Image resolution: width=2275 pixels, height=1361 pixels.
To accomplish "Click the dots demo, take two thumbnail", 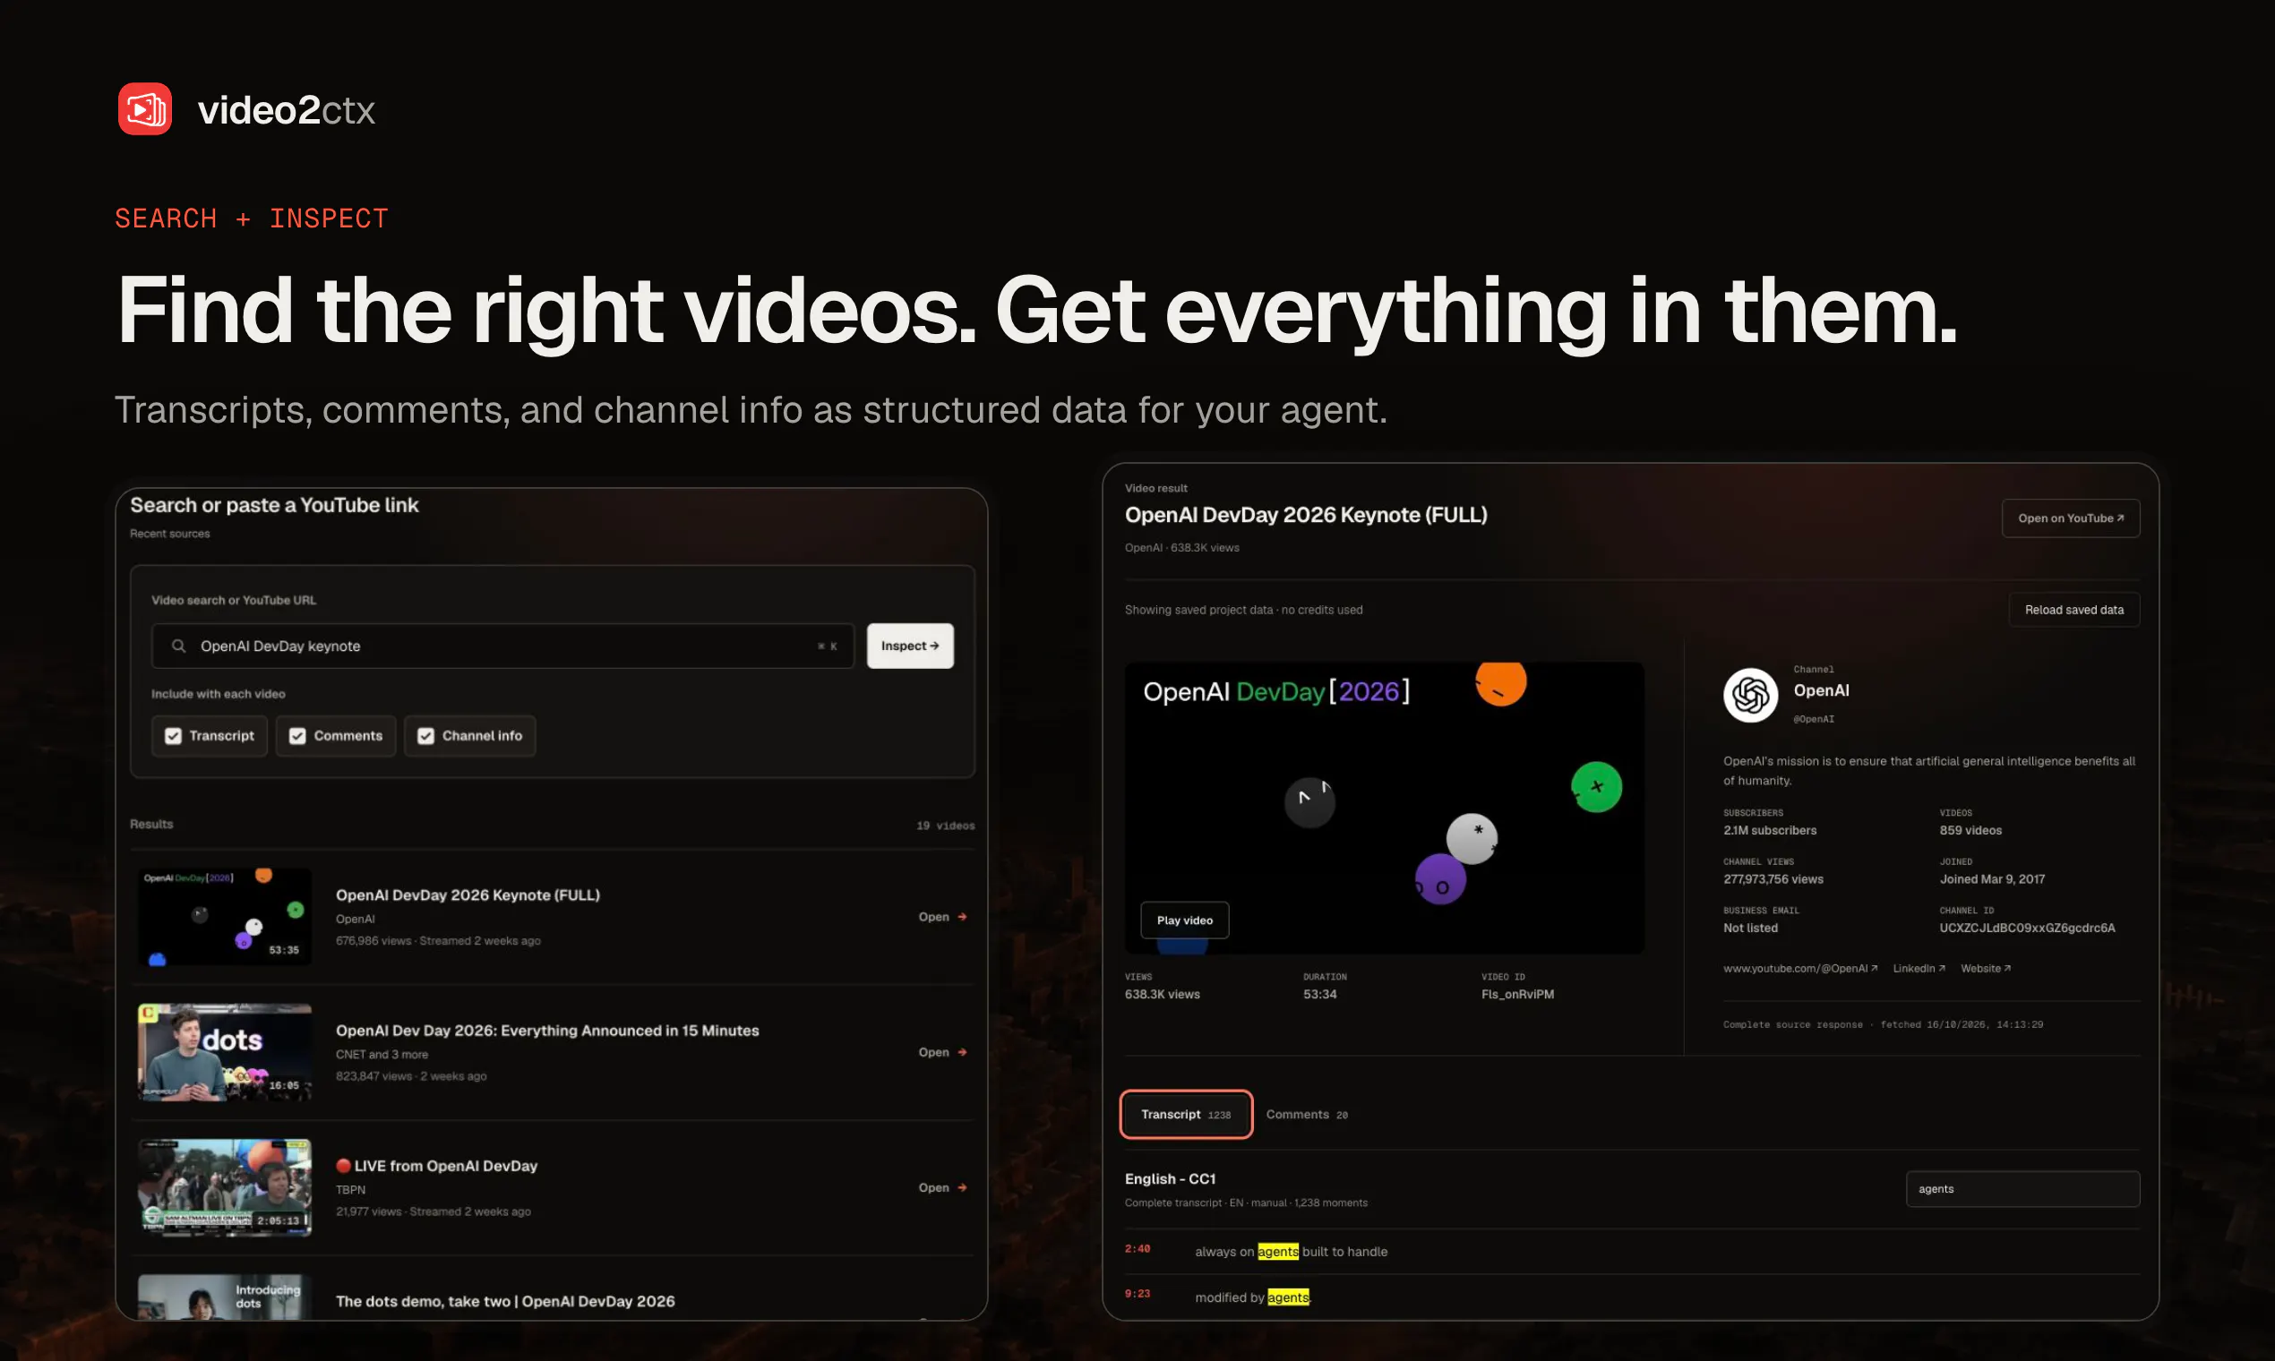I will 225,1297.
